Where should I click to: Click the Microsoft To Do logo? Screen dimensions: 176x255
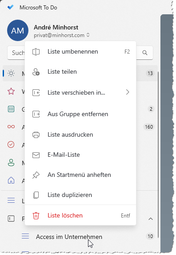click(10, 7)
